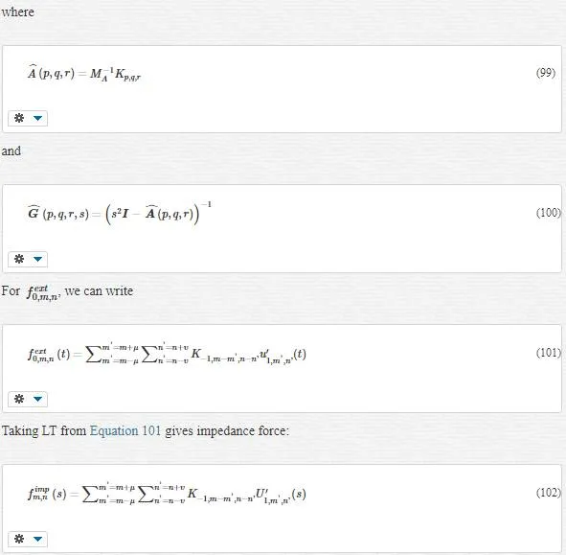
Task: Click the (100) equation number label
Action: pyautogui.click(x=549, y=213)
